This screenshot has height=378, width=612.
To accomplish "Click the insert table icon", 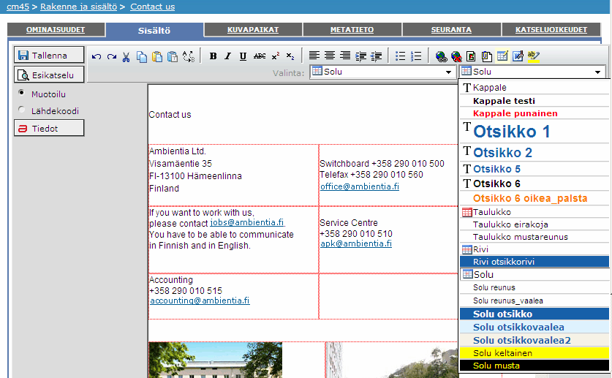I will click(x=502, y=56).
